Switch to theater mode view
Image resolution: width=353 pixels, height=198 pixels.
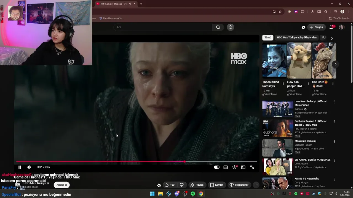pyautogui.click(x=243, y=167)
